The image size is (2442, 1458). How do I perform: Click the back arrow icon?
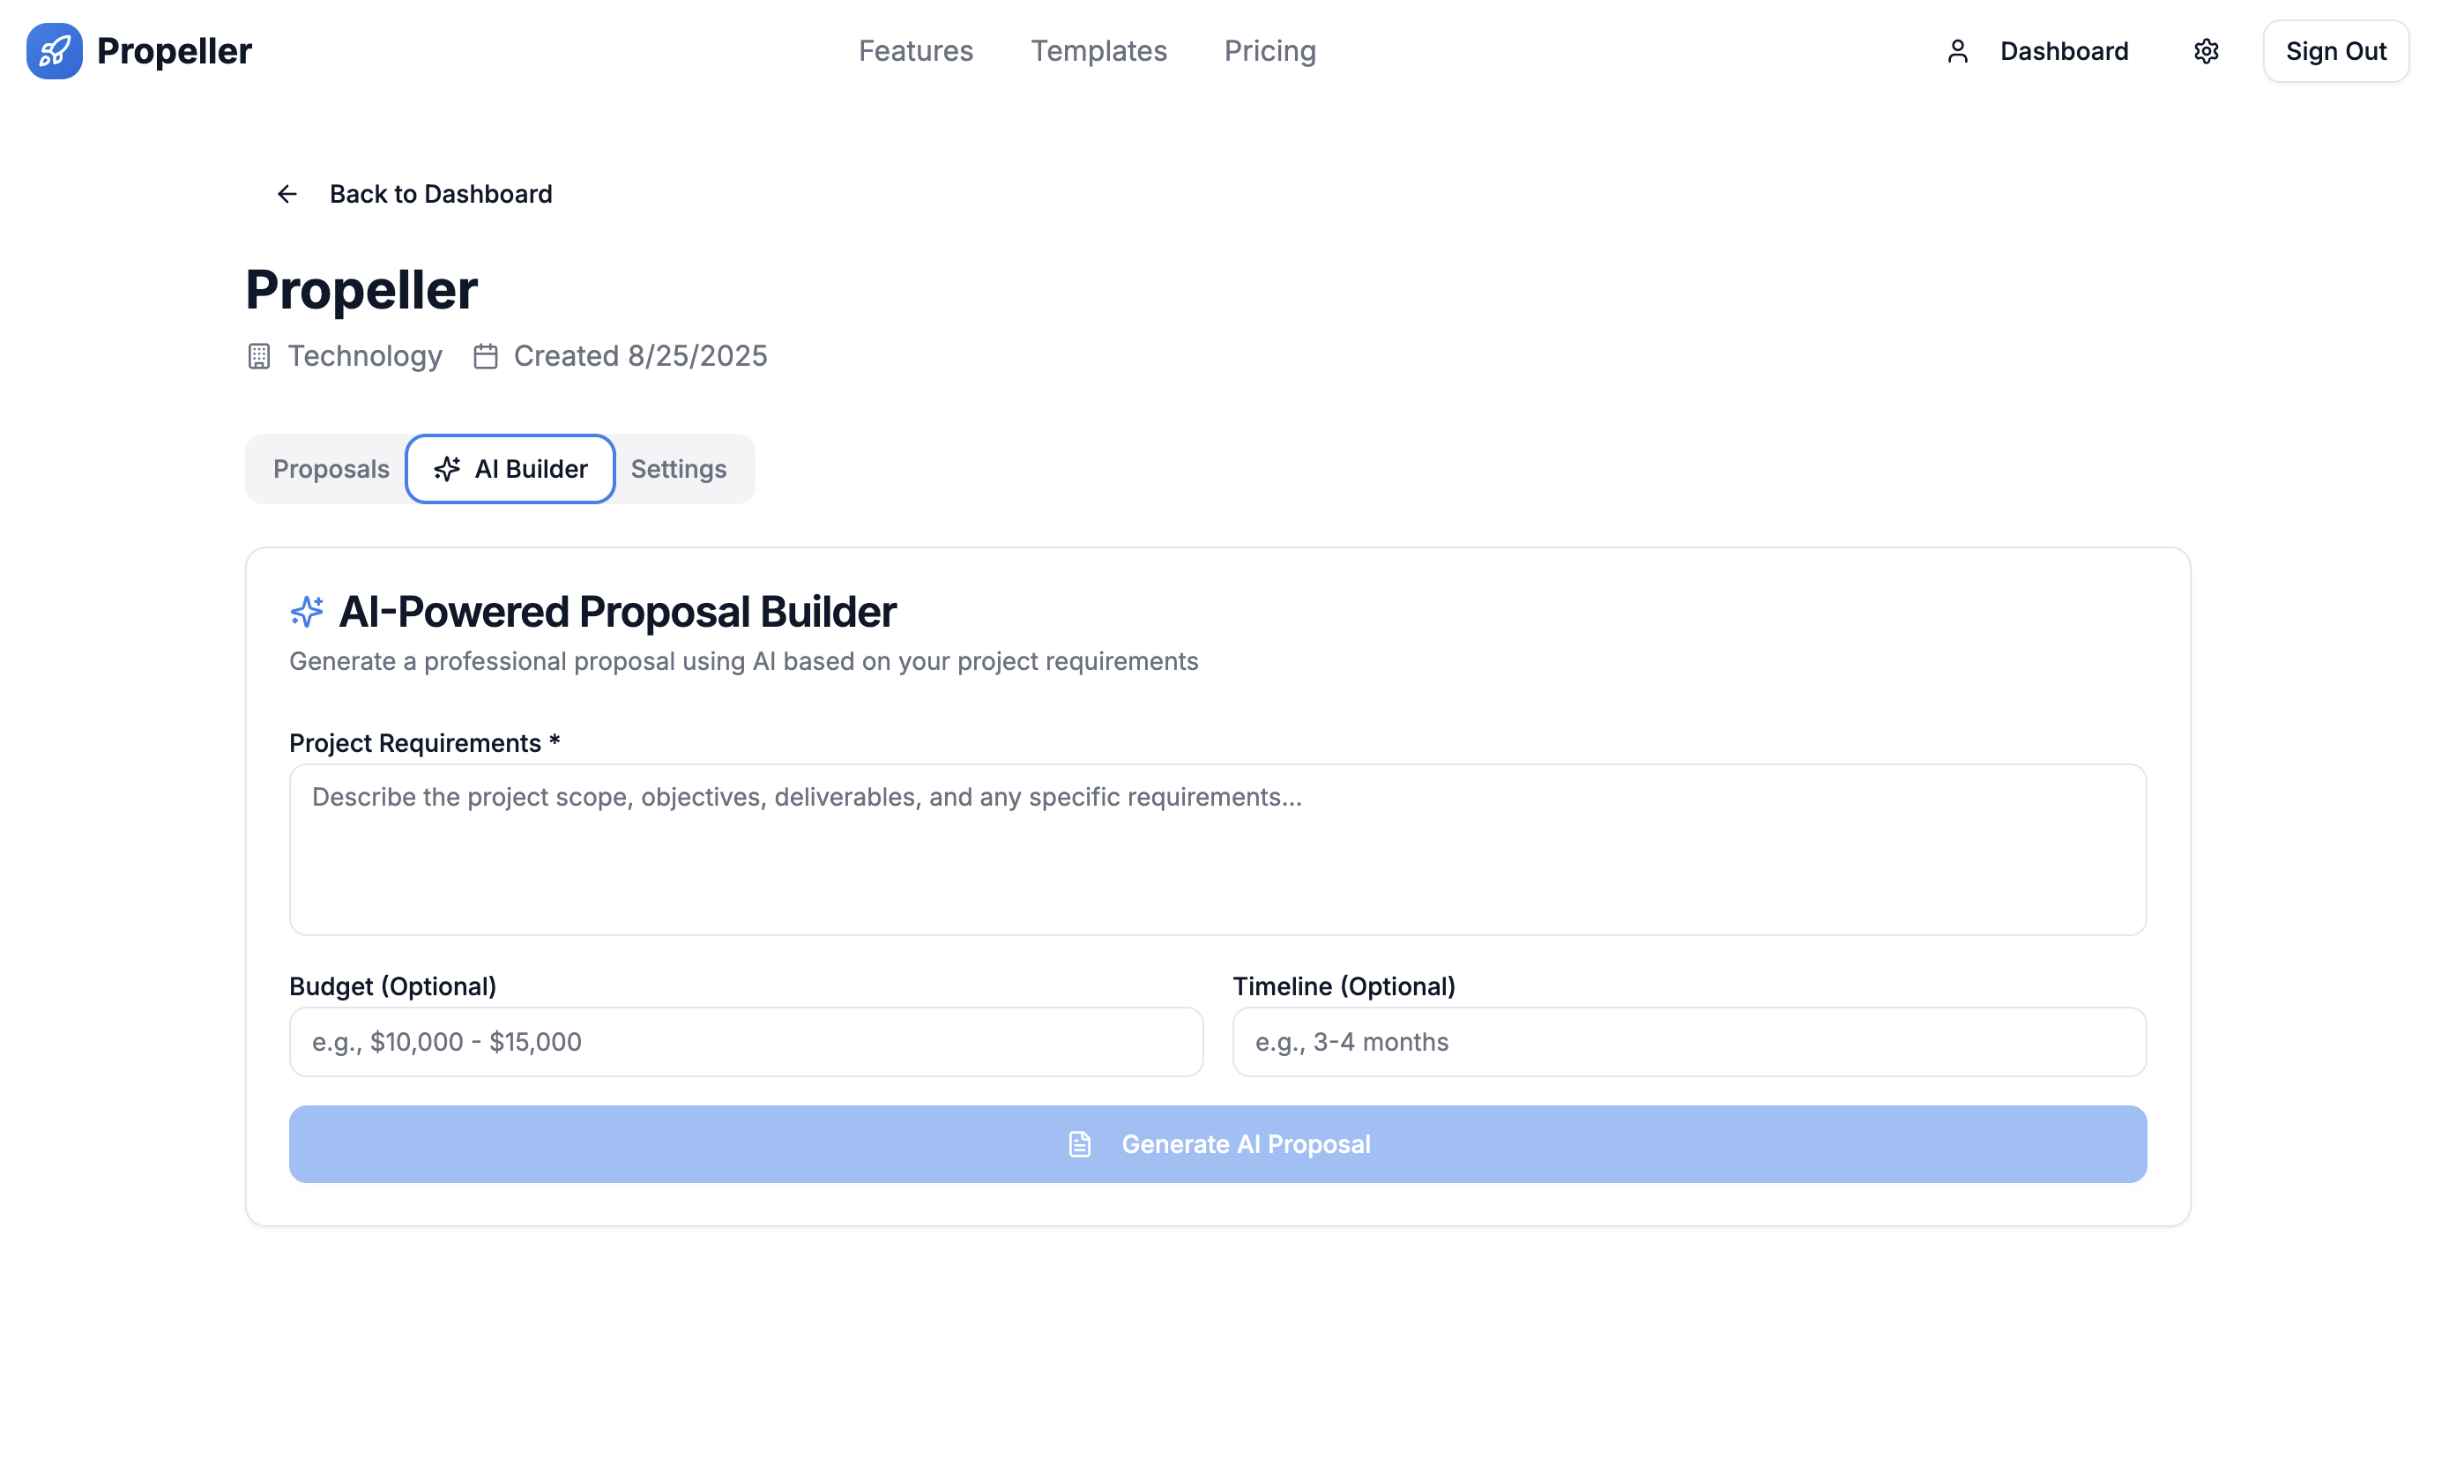pos(287,195)
